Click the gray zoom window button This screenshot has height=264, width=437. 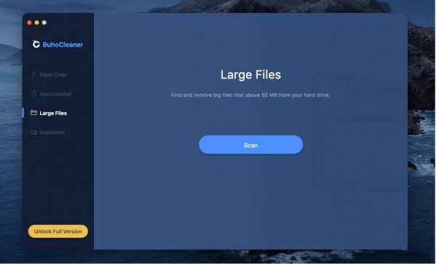coord(44,23)
